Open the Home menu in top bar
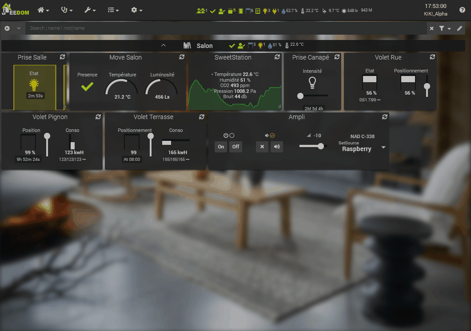Screen dimensions: 471x331 click(x=43, y=10)
